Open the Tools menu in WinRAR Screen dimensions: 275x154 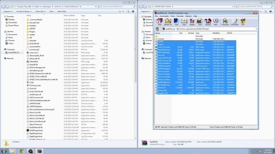point(173,16)
